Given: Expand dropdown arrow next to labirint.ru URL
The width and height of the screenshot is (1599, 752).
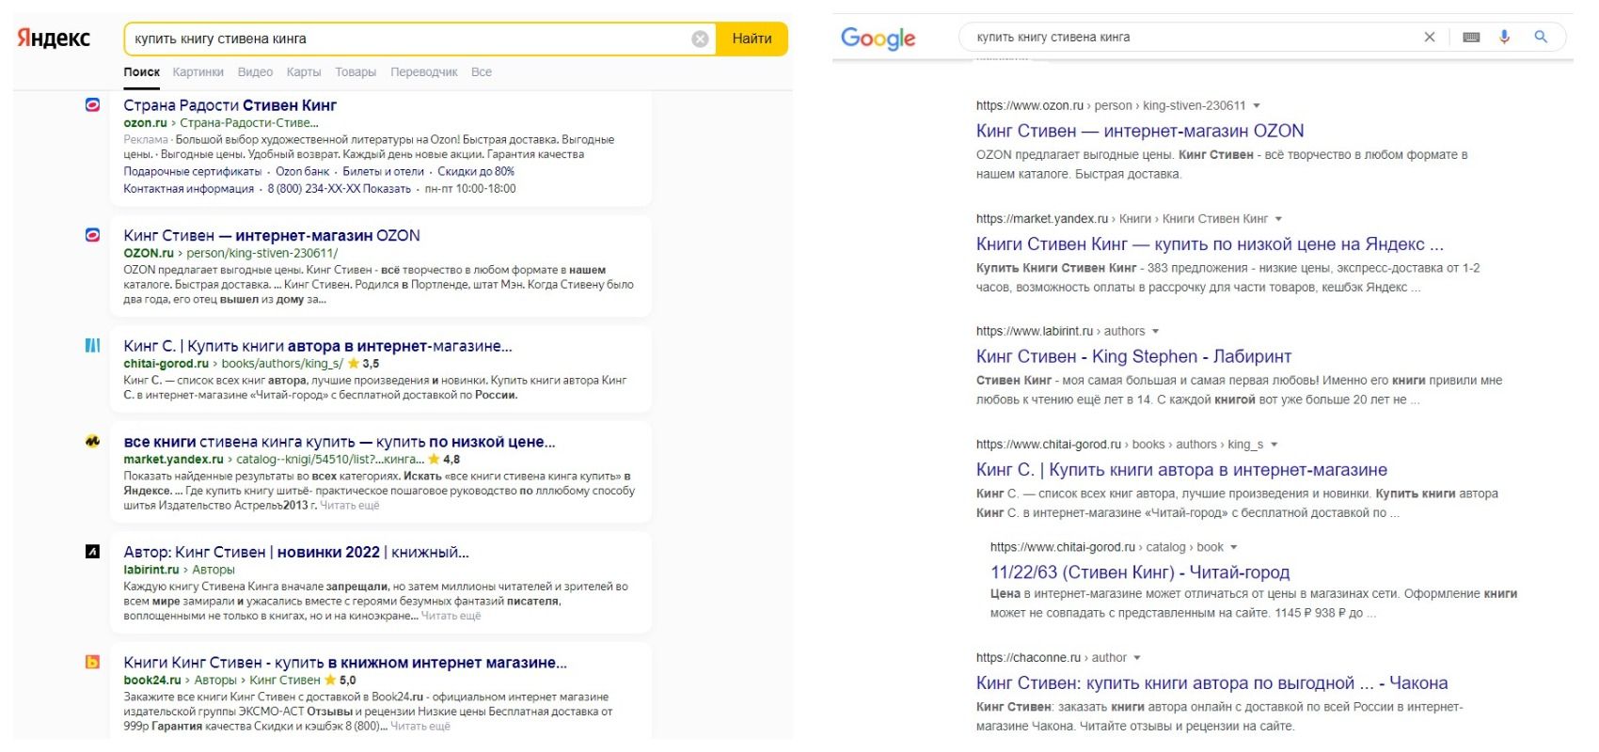Looking at the screenshot, I should click(x=1155, y=332).
